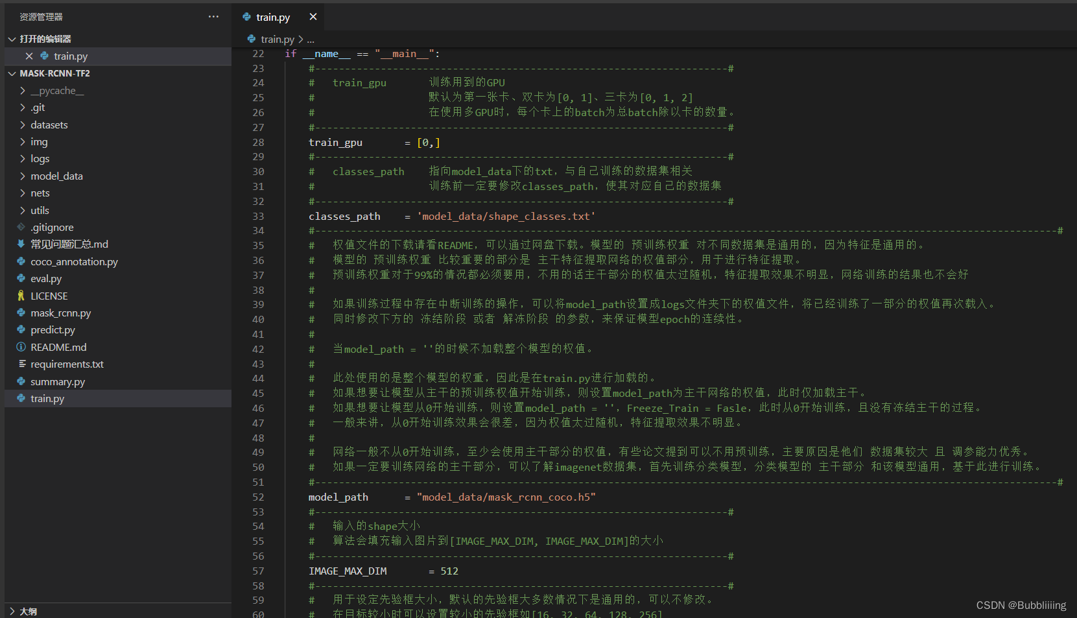Open predict.py file
This screenshot has height=618, width=1077.
(53, 330)
